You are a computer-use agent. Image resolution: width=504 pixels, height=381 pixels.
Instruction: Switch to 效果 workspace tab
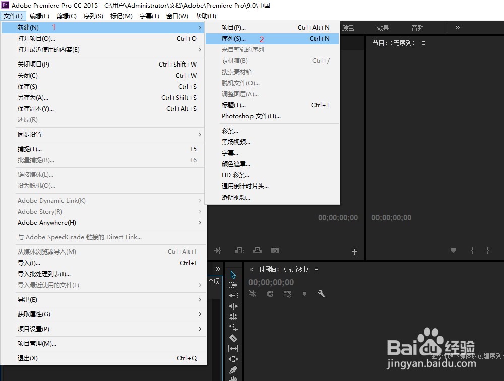(x=383, y=28)
